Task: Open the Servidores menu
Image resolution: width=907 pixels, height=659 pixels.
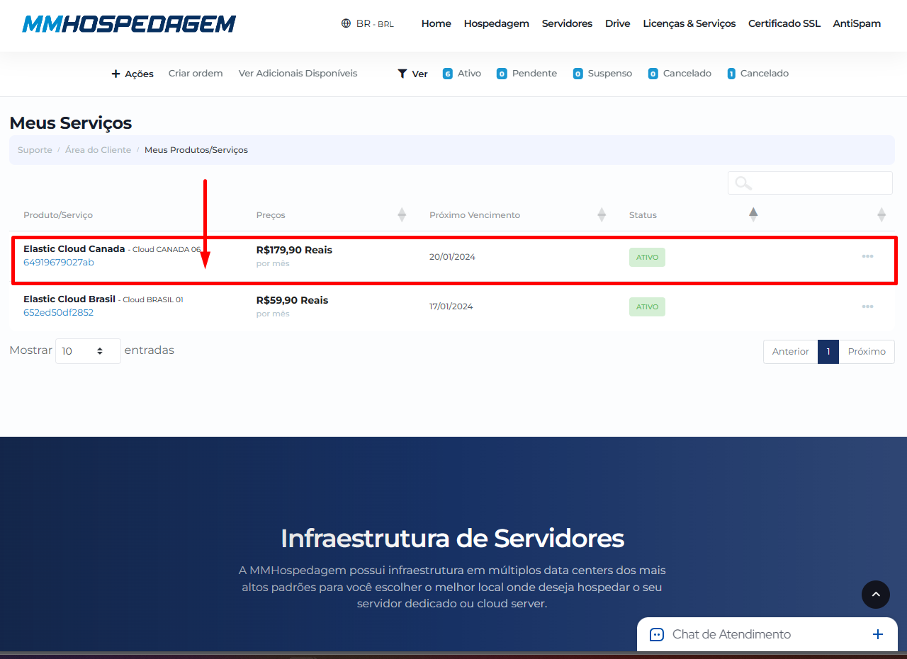Action: pyautogui.click(x=567, y=23)
